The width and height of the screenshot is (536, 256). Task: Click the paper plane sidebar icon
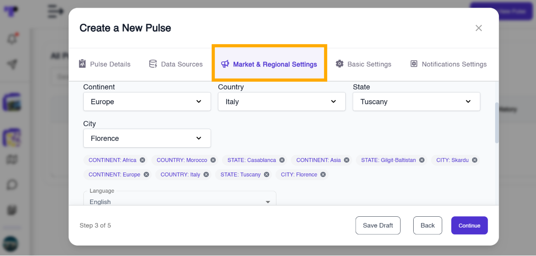[x=12, y=65]
